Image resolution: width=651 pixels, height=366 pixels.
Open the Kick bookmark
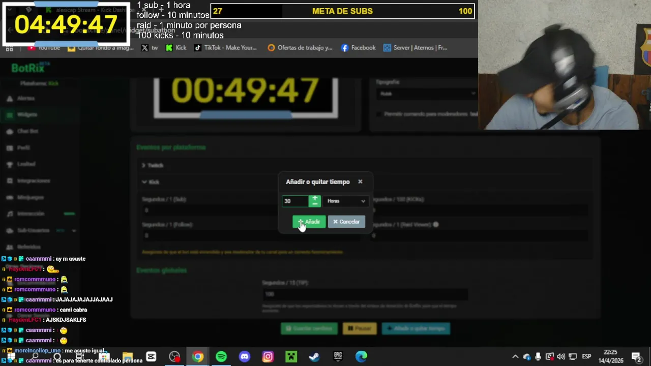tap(176, 48)
